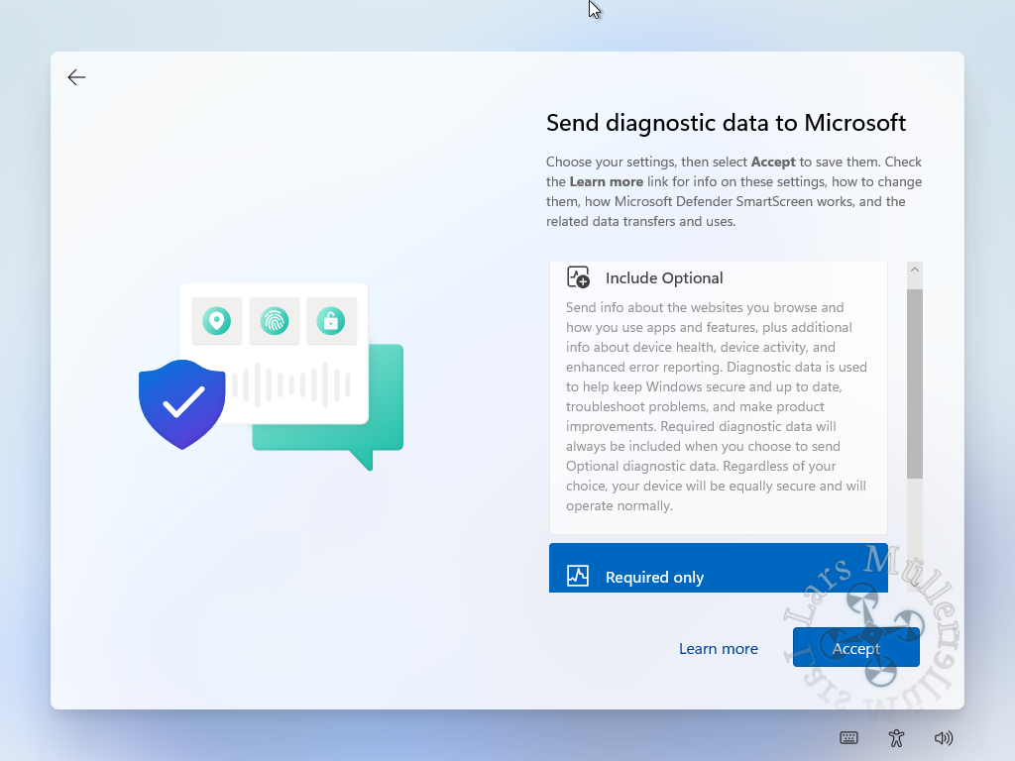The height and width of the screenshot is (761, 1015).
Task: Click the Send diagnostic data to Microsoft heading
Action: pyautogui.click(x=726, y=123)
